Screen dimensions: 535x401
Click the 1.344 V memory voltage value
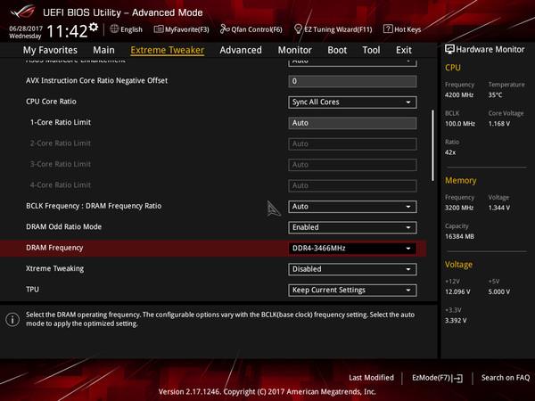pos(499,208)
